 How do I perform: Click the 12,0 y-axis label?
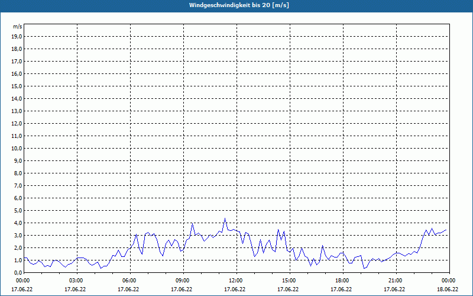(17, 123)
